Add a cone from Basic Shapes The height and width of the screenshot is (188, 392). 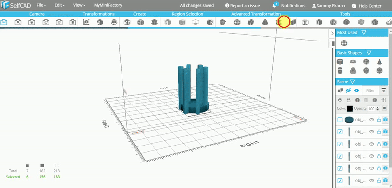(379, 61)
